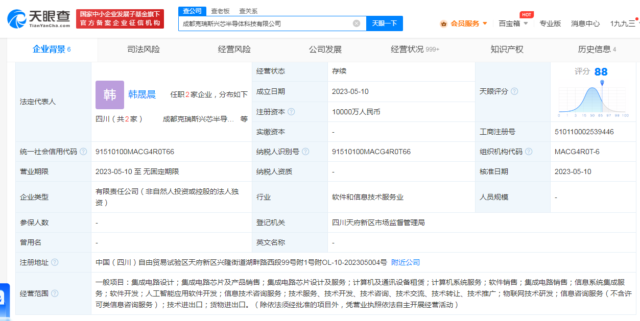This screenshot has width=640, height=321.
Task: Open the 专业版 link
Action: click(550, 23)
